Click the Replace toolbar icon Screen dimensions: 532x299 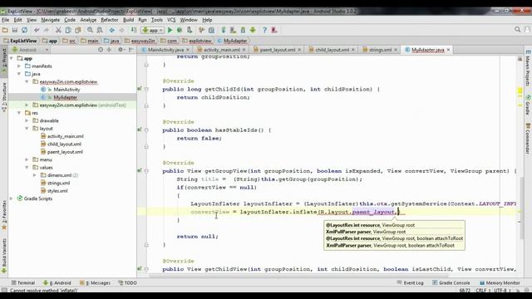100,30
